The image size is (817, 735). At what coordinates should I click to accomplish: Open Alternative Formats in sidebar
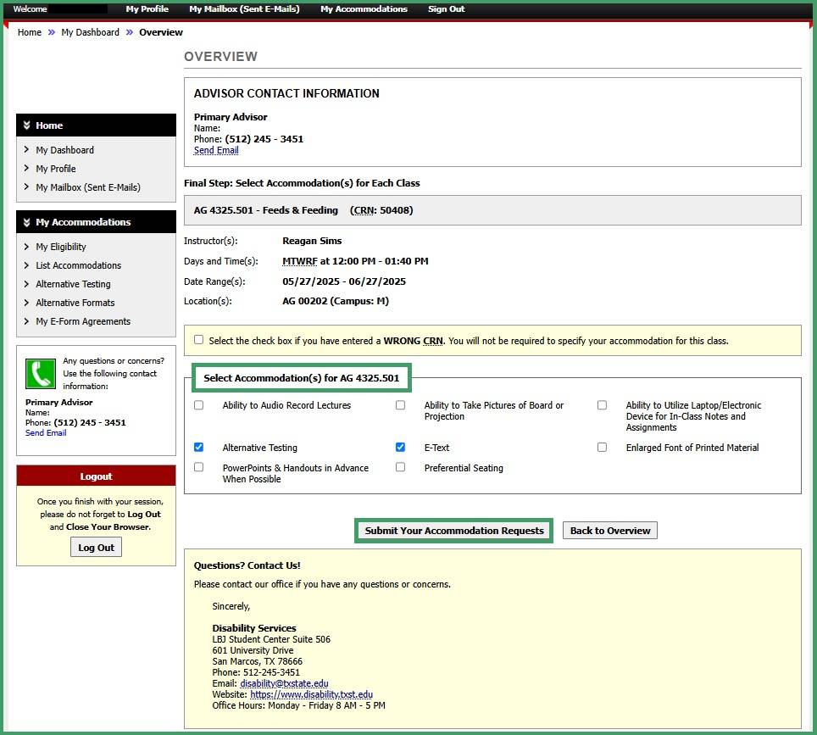pos(75,303)
